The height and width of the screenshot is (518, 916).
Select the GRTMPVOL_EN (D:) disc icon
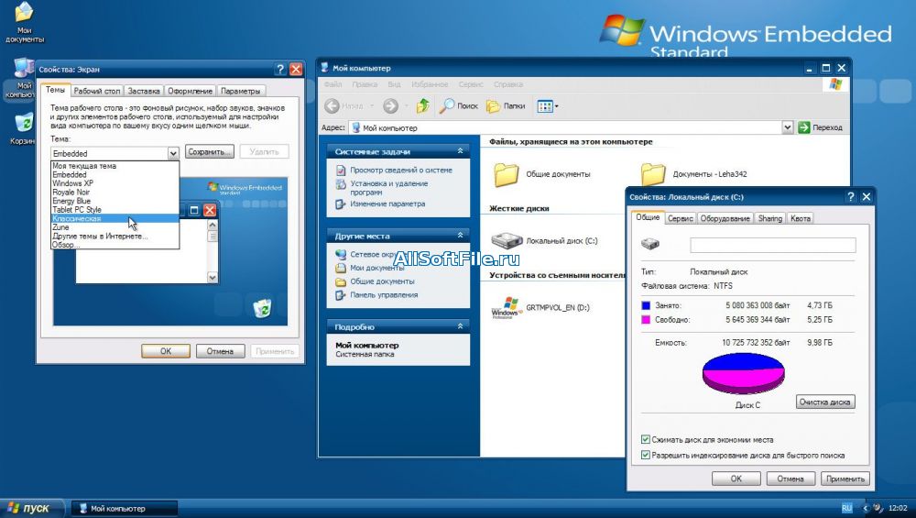pyautogui.click(x=506, y=307)
